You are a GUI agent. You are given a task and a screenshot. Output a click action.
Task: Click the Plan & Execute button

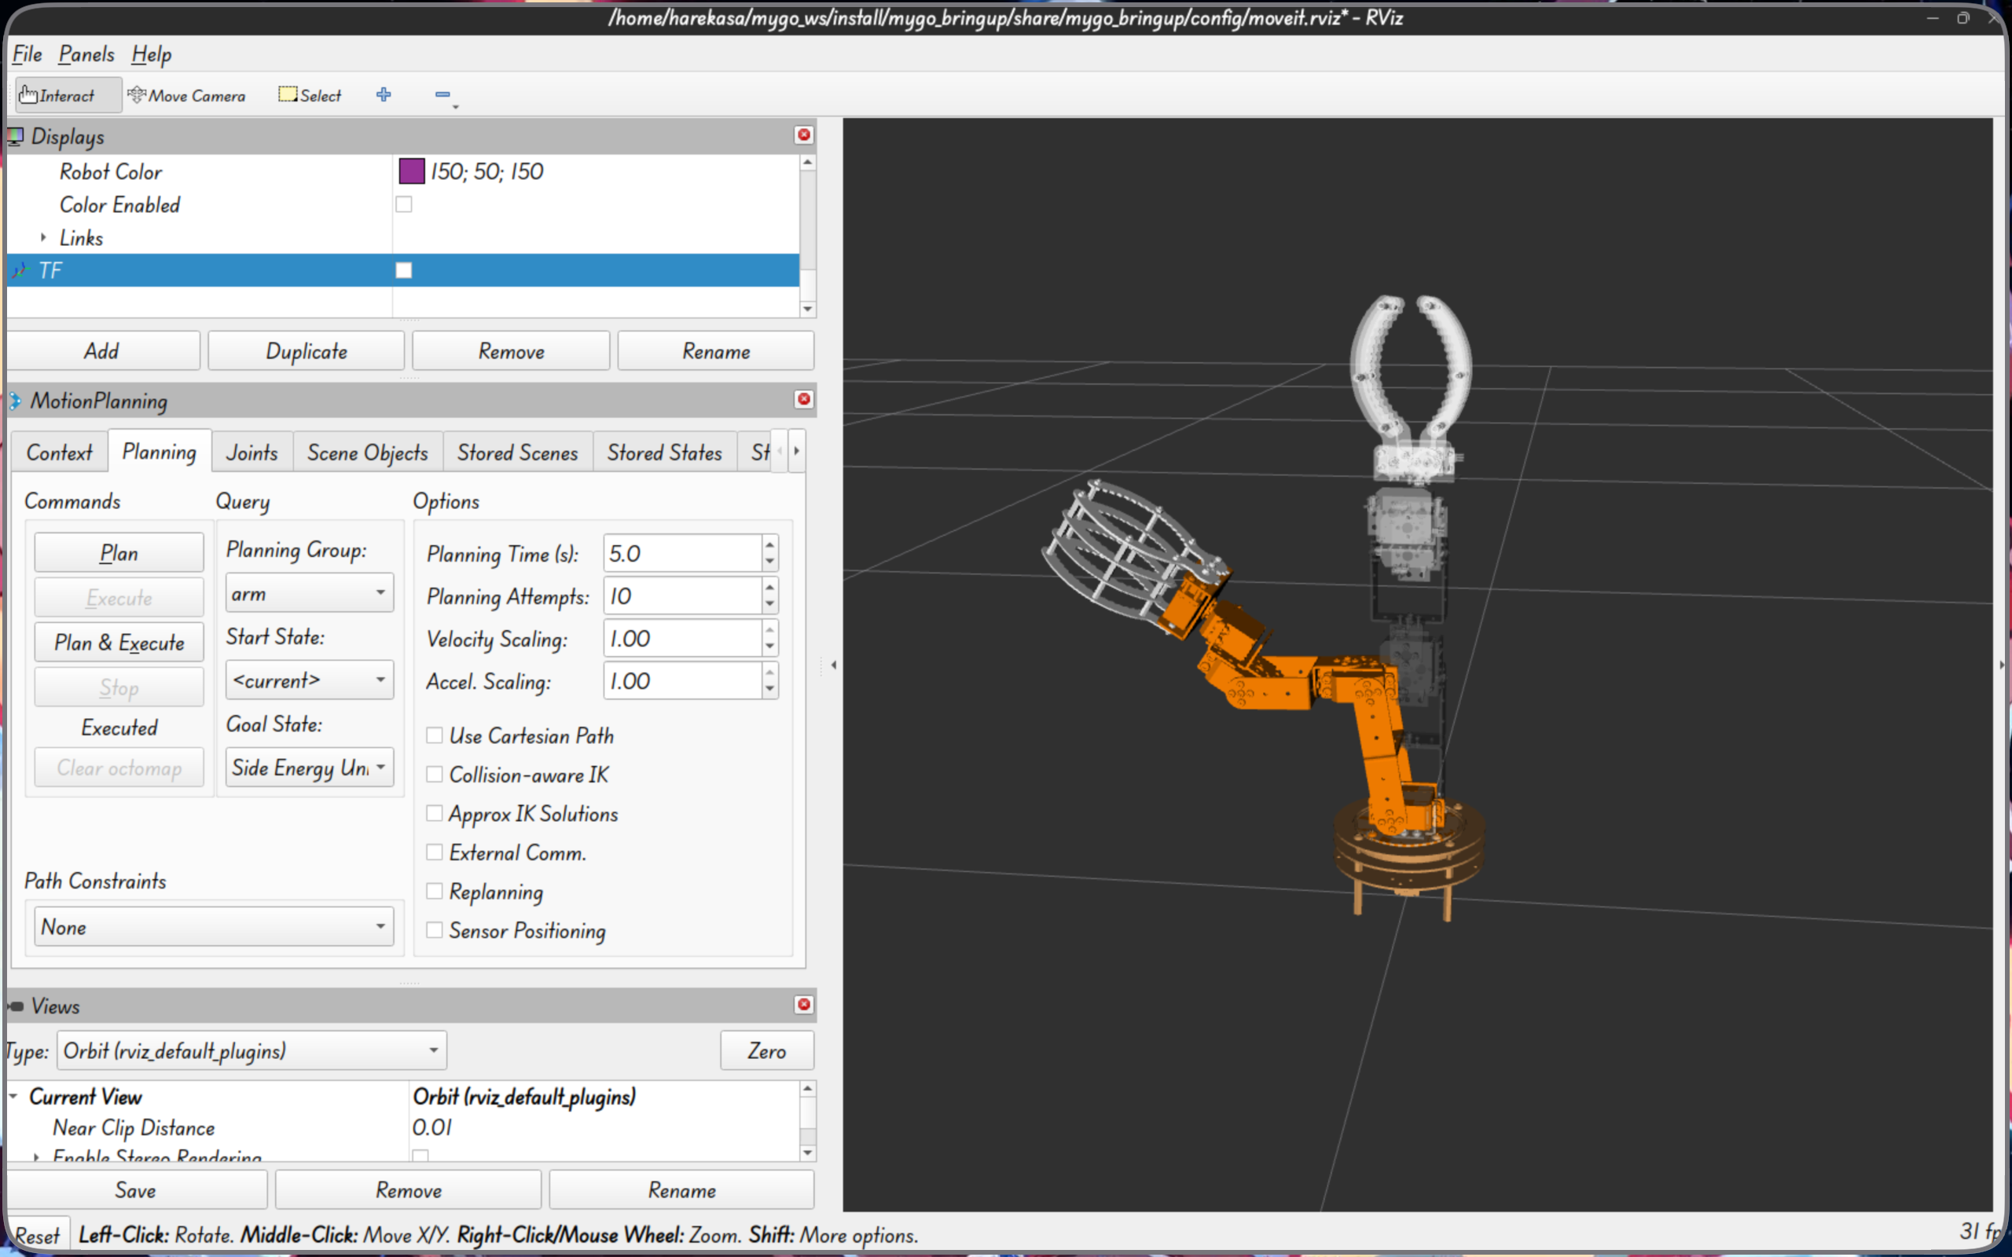click(119, 643)
